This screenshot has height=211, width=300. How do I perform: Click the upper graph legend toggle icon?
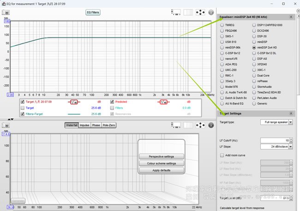click(189, 12)
